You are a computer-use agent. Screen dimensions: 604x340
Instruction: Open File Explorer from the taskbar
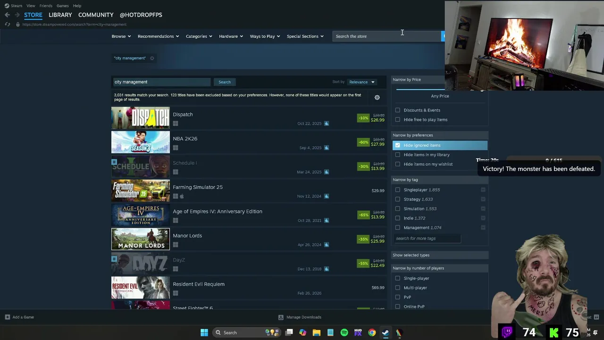(x=317, y=332)
